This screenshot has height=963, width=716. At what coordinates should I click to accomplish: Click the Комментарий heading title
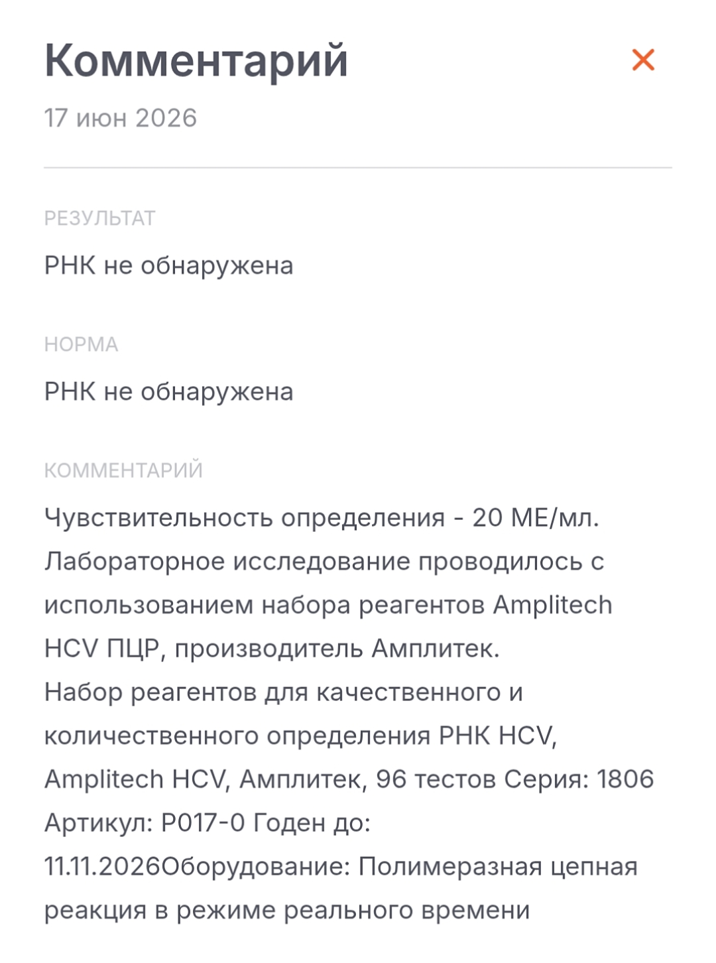[x=196, y=60]
